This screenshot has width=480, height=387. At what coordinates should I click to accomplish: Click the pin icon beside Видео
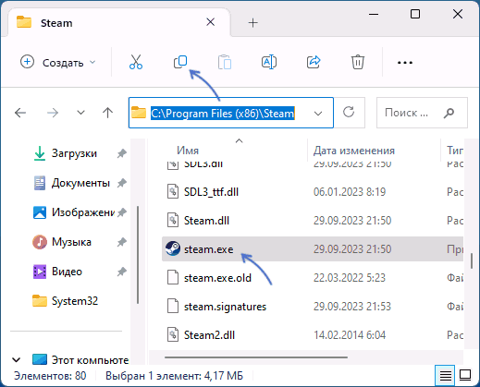click(x=122, y=272)
